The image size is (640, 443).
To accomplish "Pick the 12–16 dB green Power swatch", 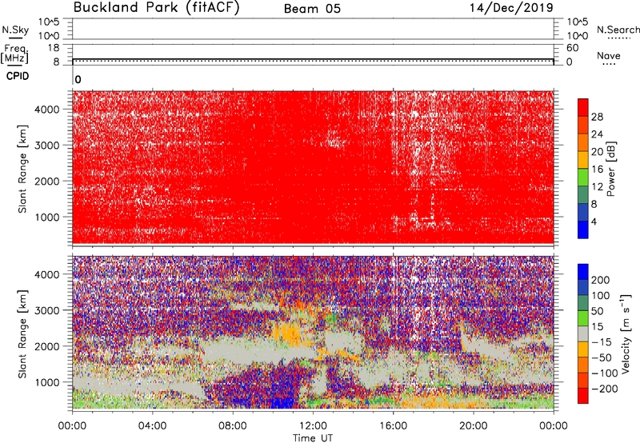I will coord(583,178).
